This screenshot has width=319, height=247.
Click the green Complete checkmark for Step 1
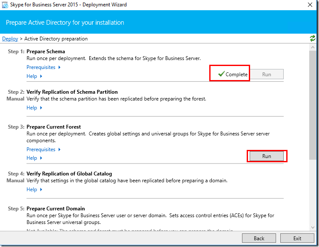[221, 74]
